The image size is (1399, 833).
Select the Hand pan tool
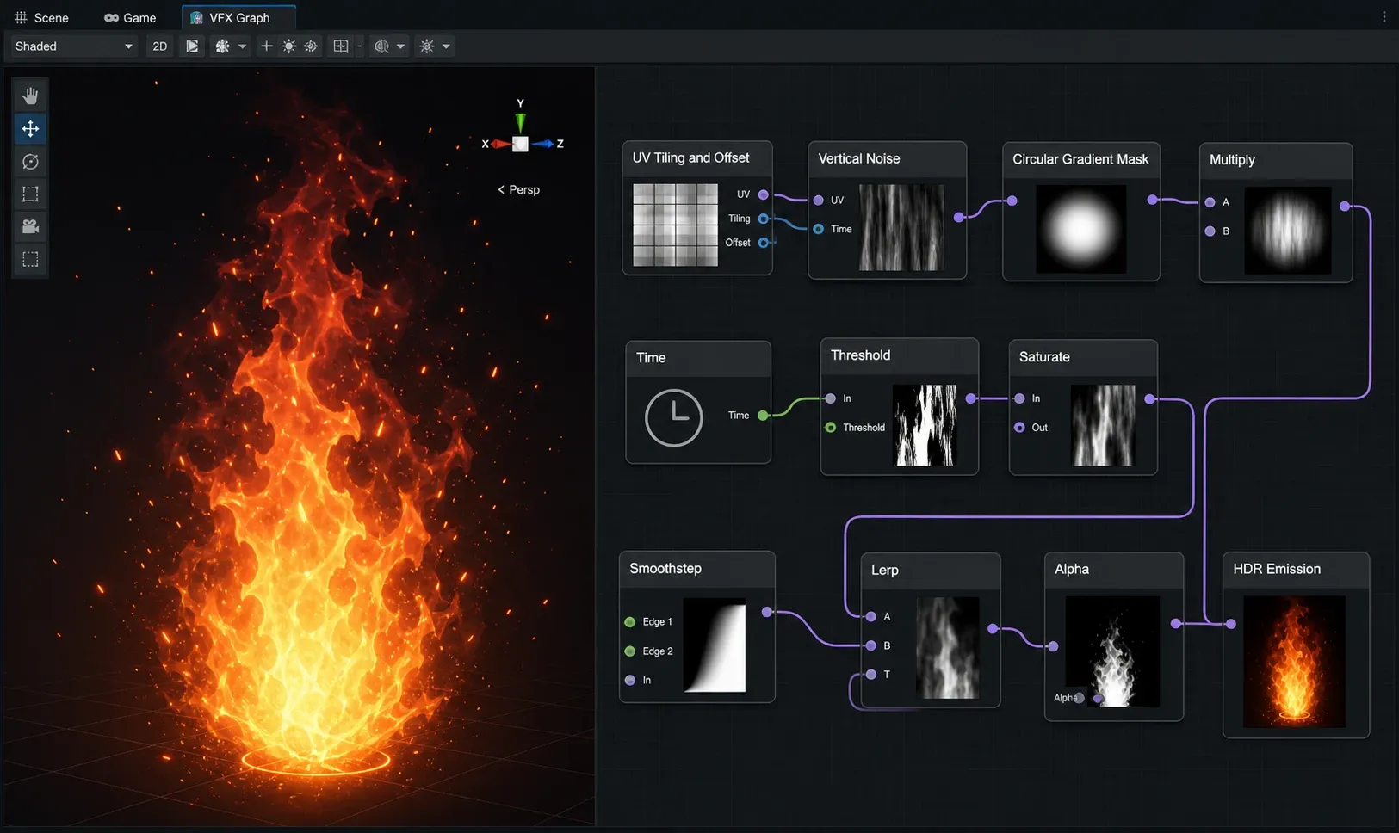30,96
